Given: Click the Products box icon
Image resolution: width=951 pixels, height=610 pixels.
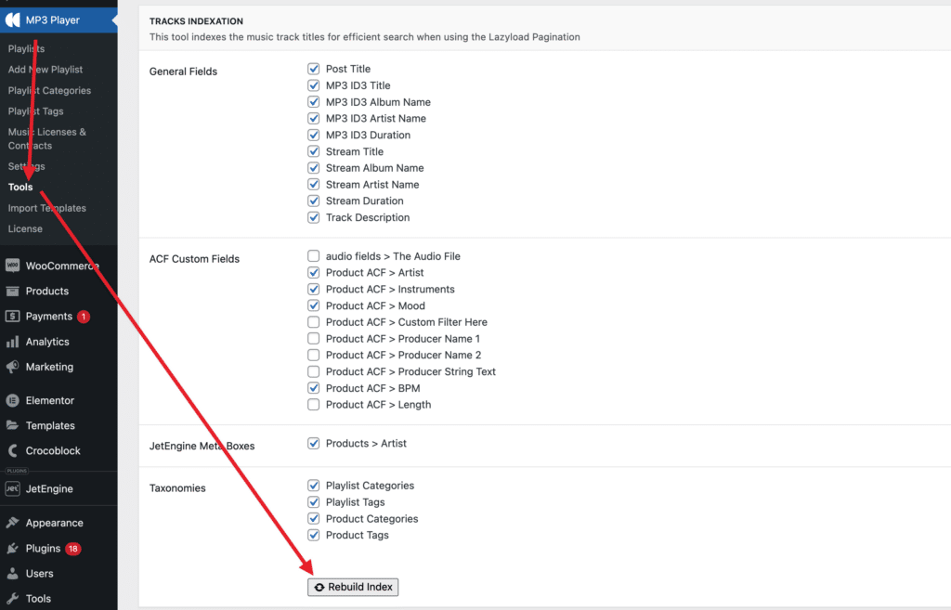Looking at the screenshot, I should [x=12, y=291].
